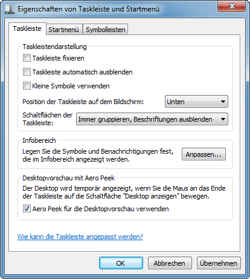This screenshot has height=279, width=250.
Task: Click the taskbar properties title icon
Action: (10, 9)
